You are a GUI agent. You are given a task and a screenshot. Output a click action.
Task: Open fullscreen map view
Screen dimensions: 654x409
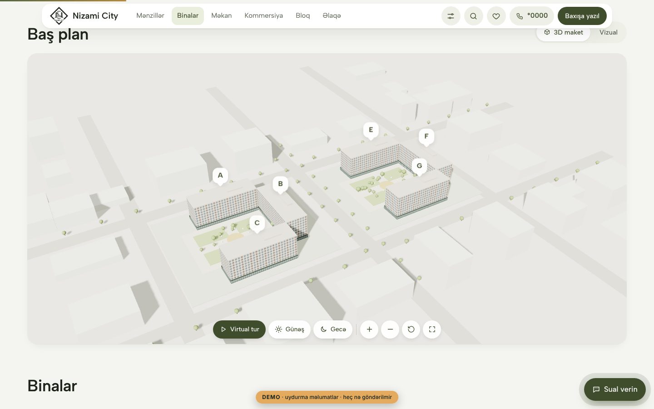pos(432,329)
